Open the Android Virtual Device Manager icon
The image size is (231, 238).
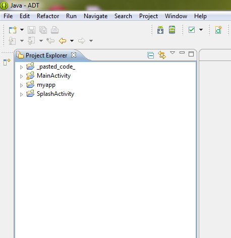point(172,30)
